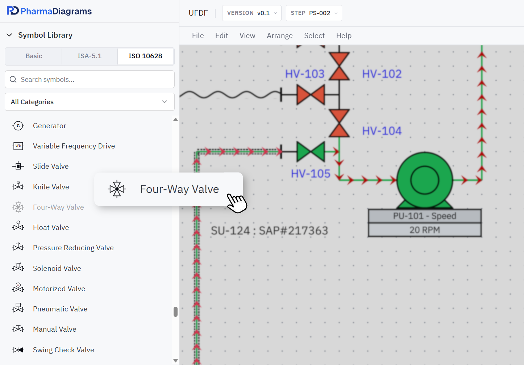Click the symbol list scrollbar thumb
524x365 pixels.
pos(175,312)
